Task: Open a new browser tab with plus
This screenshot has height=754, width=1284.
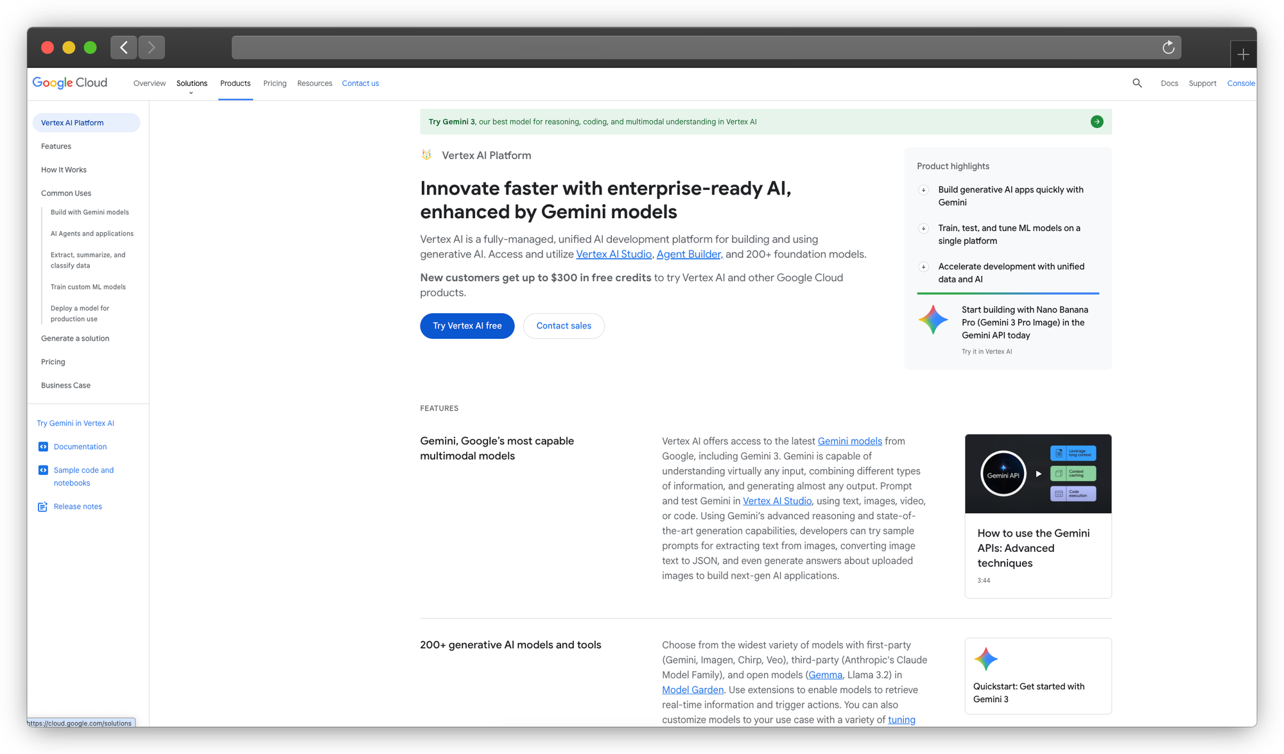Action: tap(1243, 55)
